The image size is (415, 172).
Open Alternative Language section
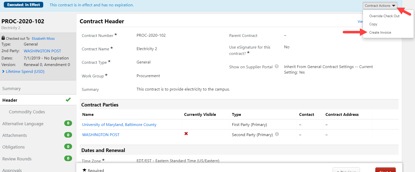[23, 124]
